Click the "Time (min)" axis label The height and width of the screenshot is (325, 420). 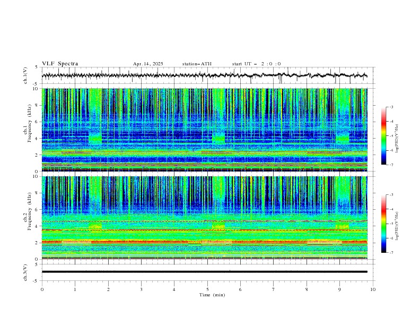212,295
